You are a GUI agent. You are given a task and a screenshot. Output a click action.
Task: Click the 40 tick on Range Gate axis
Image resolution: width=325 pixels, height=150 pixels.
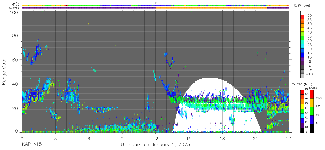coord(15,84)
